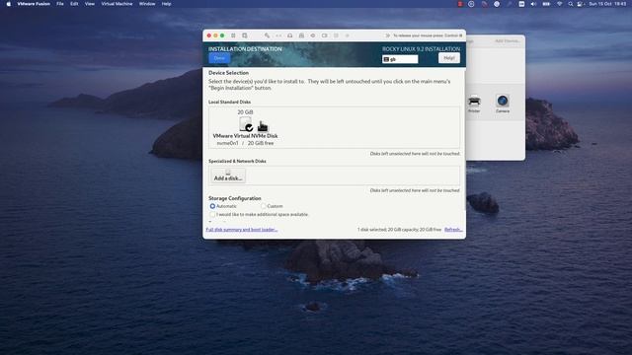Click the Wi-Fi icon in menu bar
The image size is (632, 355).
[560, 4]
